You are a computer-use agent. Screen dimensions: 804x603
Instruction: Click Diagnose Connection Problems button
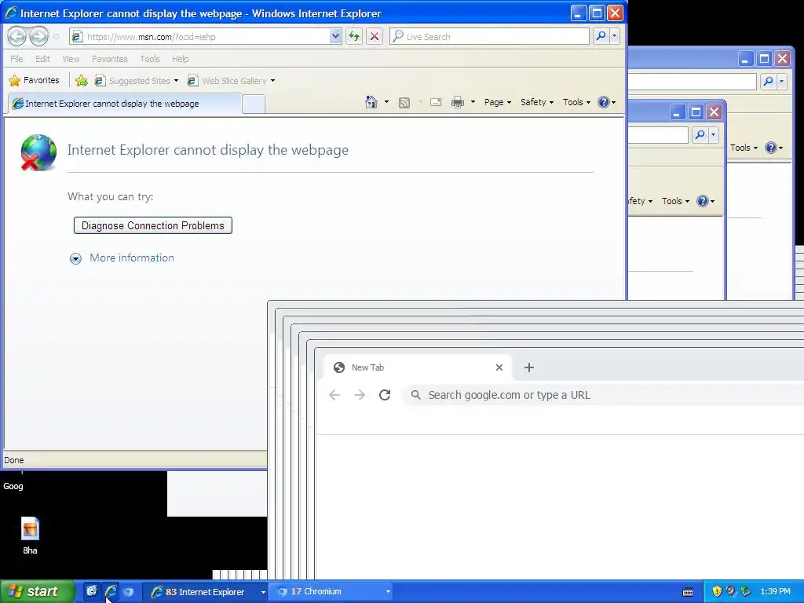153,225
